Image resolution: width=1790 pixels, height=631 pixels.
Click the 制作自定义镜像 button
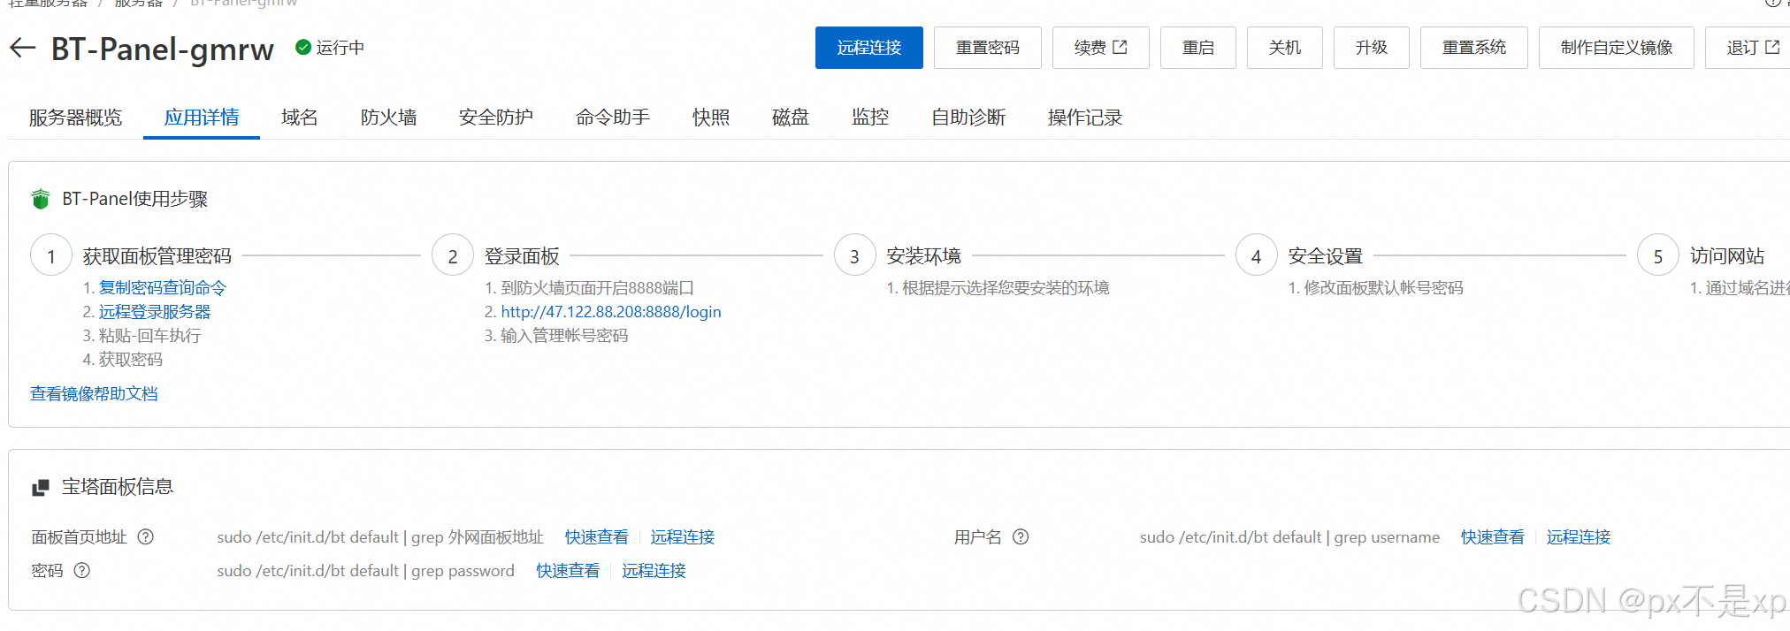1616,48
